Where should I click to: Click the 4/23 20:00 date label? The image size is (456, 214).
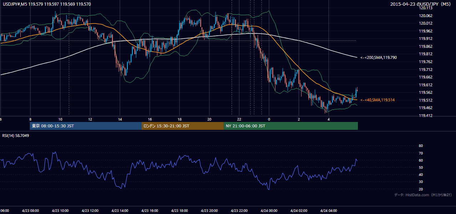209,210
